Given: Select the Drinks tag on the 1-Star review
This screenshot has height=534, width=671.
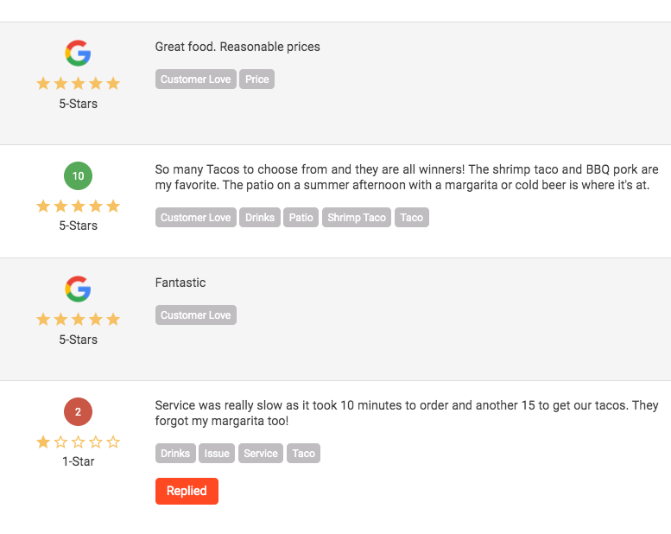Looking at the screenshot, I should point(175,453).
